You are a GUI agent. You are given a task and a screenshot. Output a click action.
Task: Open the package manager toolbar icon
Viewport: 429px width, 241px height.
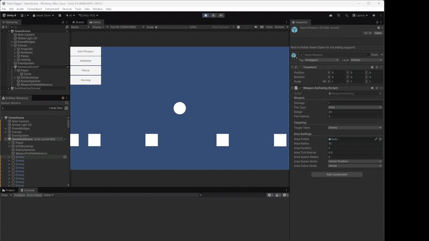60,16
